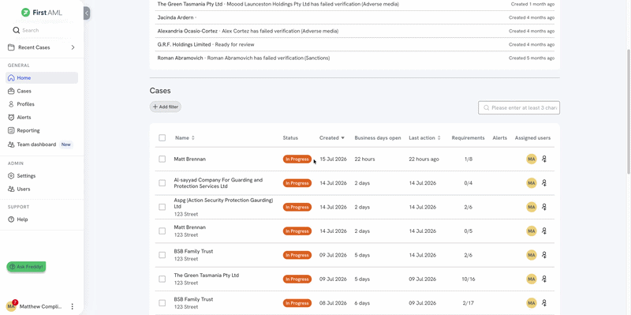Check The Green Tasmania Pty Ltd row checkbox
The width and height of the screenshot is (631, 315).
point(162,279)
